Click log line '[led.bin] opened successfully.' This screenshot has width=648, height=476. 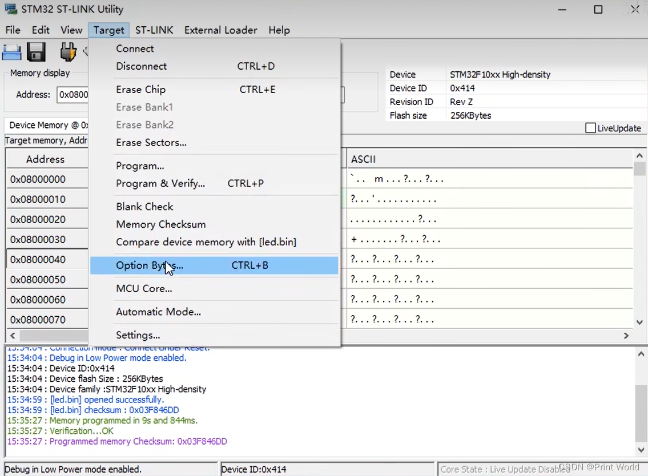(x=86, y=400)
